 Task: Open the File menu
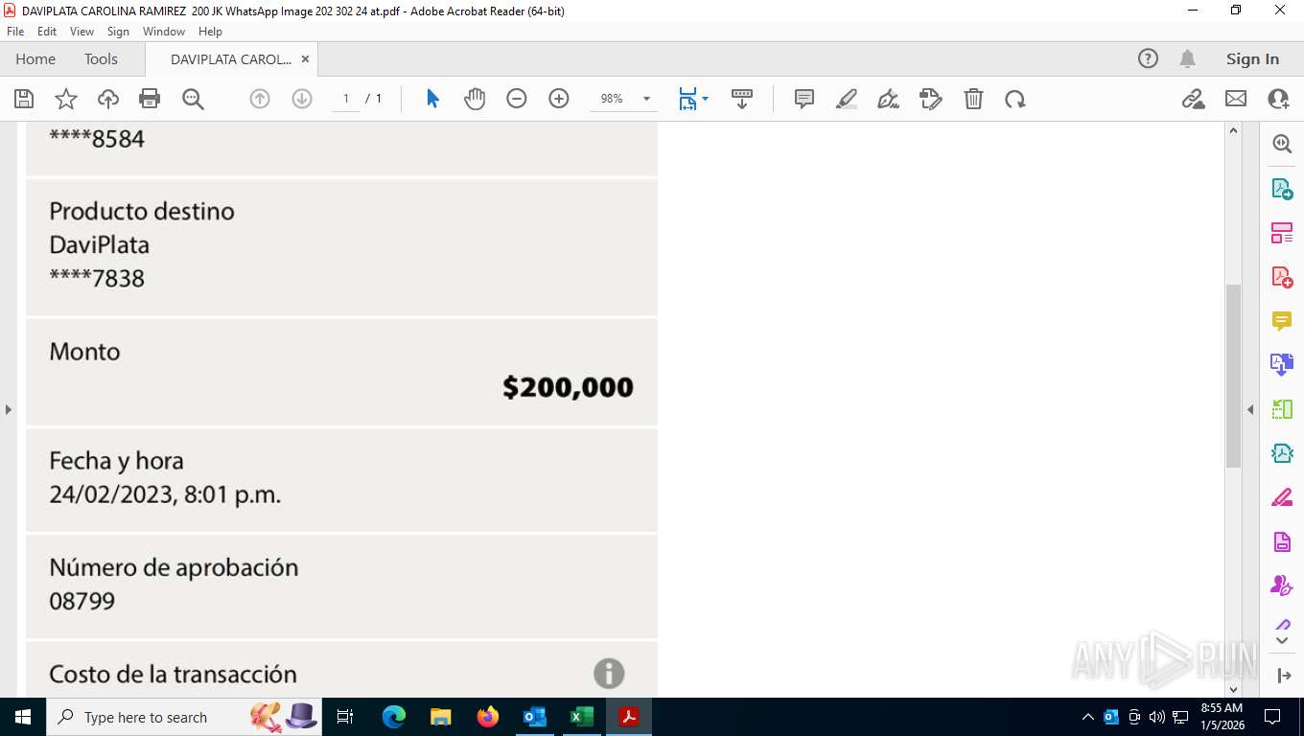pyautogui.click(x=15, y=32)
